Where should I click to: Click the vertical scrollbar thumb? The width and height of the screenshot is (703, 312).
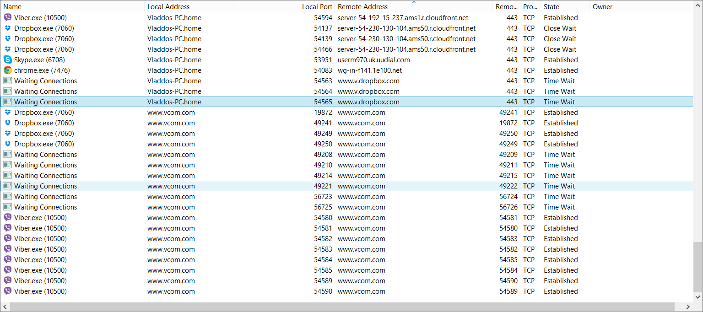click(698, 266)
